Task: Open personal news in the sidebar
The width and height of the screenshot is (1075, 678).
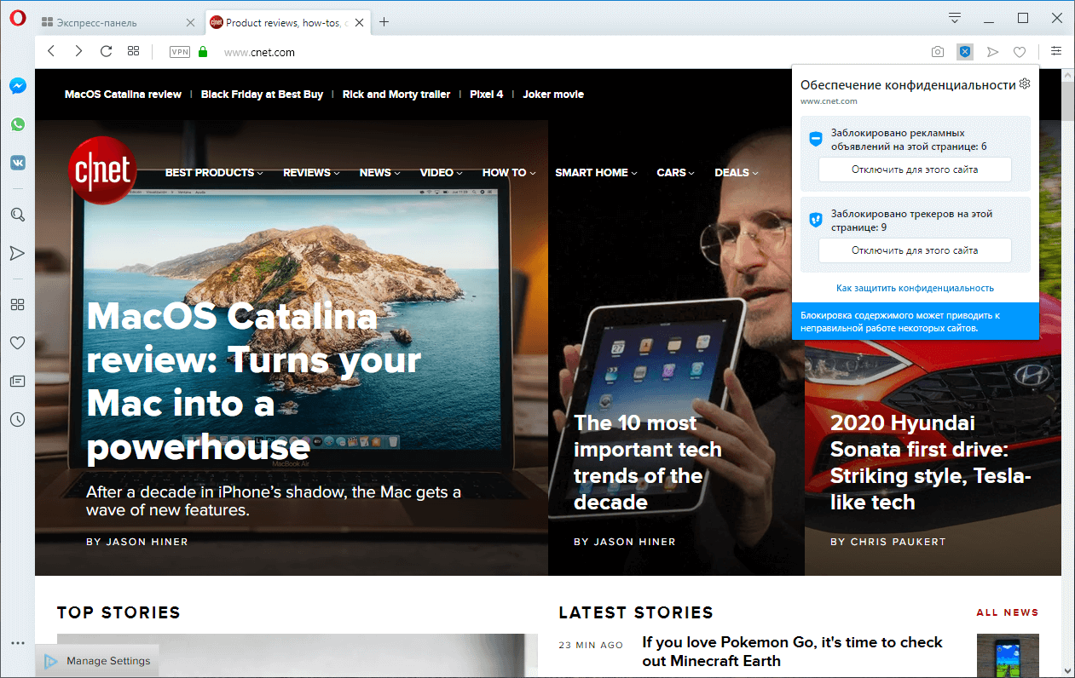Action: [17, 381]
